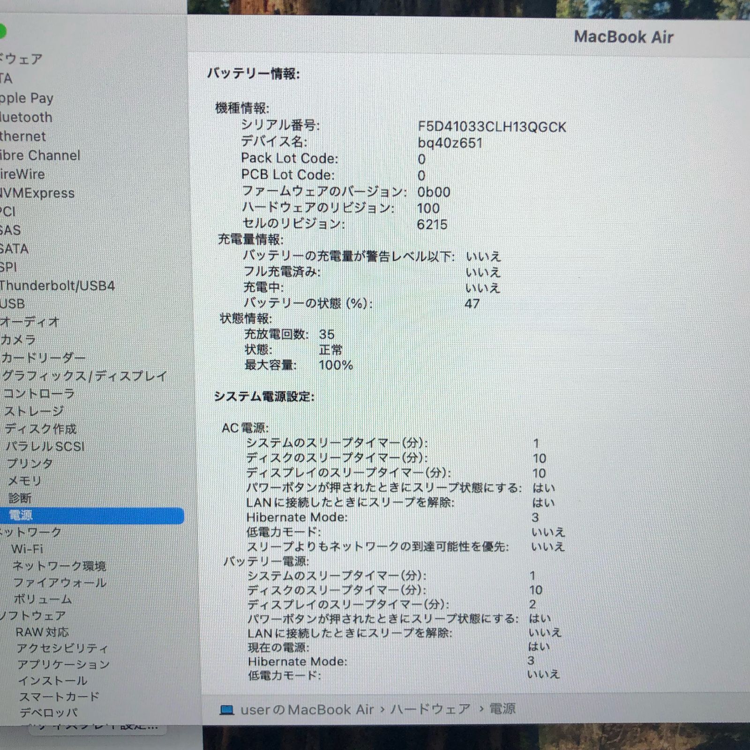
Task: Select Apple Pay in the sidebar
Action: 27,98
